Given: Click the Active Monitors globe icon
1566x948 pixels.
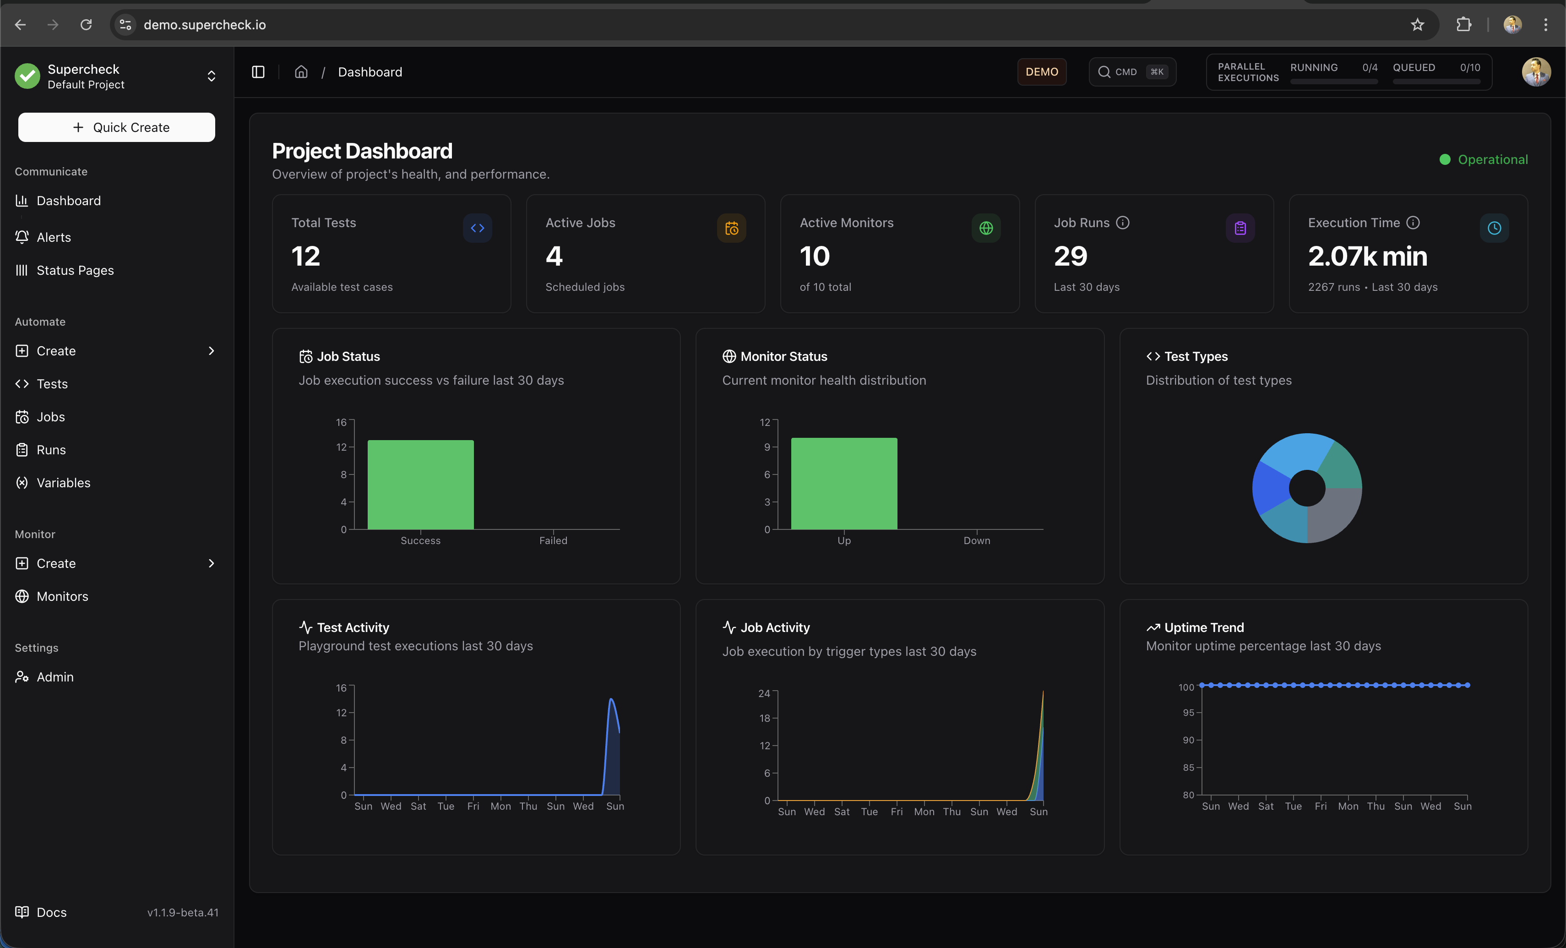Looking at the screenshot, I should pos(986,228).
